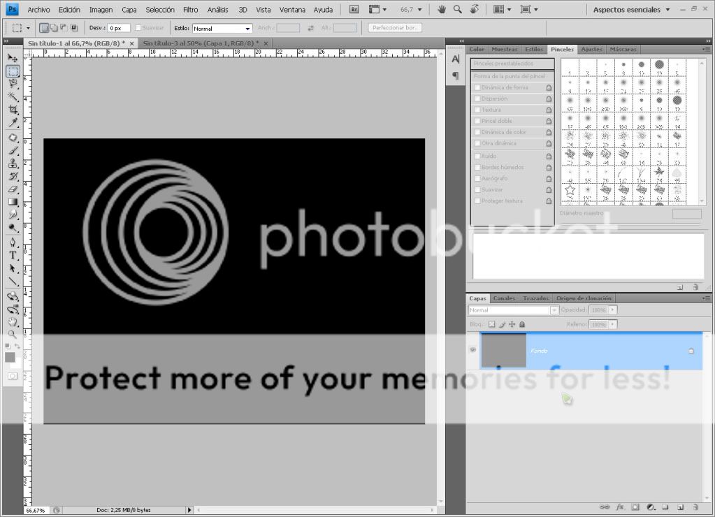The width and height of the screenshot is (715, 517).
Task: Open the Ventana menu
Action: [x=292, y=10]
